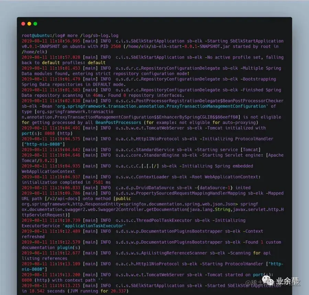309x295 pixels.
Task: Click 'strict repository configuration mode!' text
Action: (142, 74)
